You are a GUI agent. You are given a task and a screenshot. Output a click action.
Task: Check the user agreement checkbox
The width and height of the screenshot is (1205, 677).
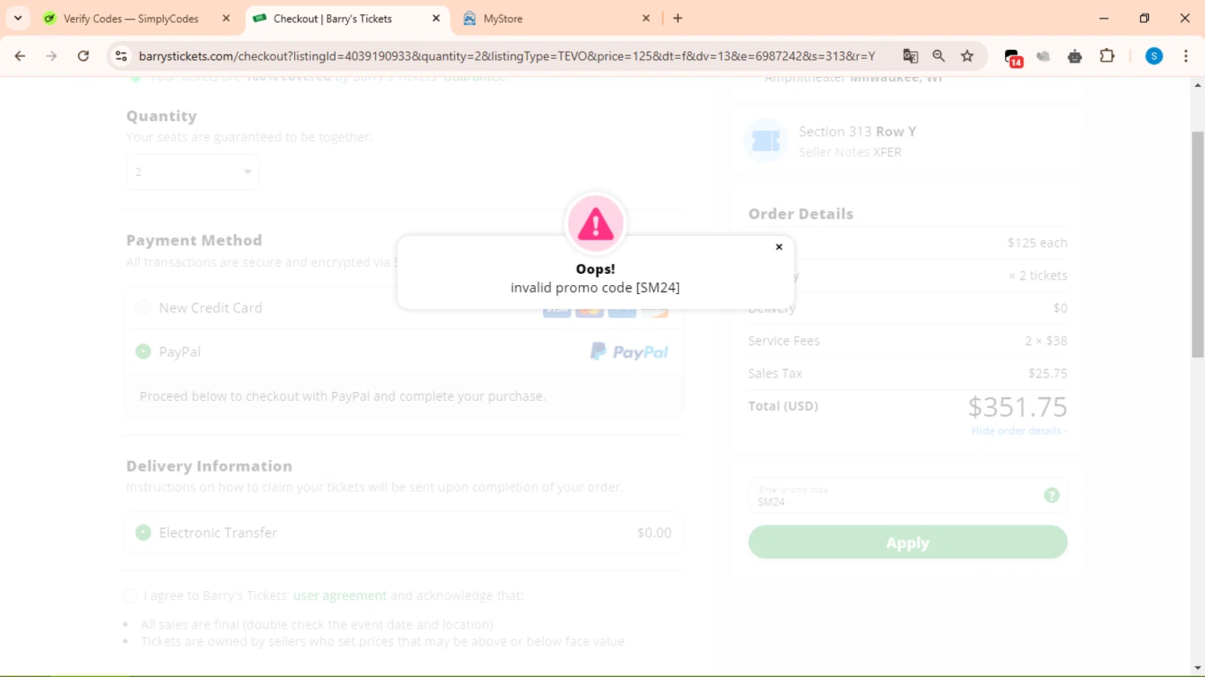coord(130,595)
